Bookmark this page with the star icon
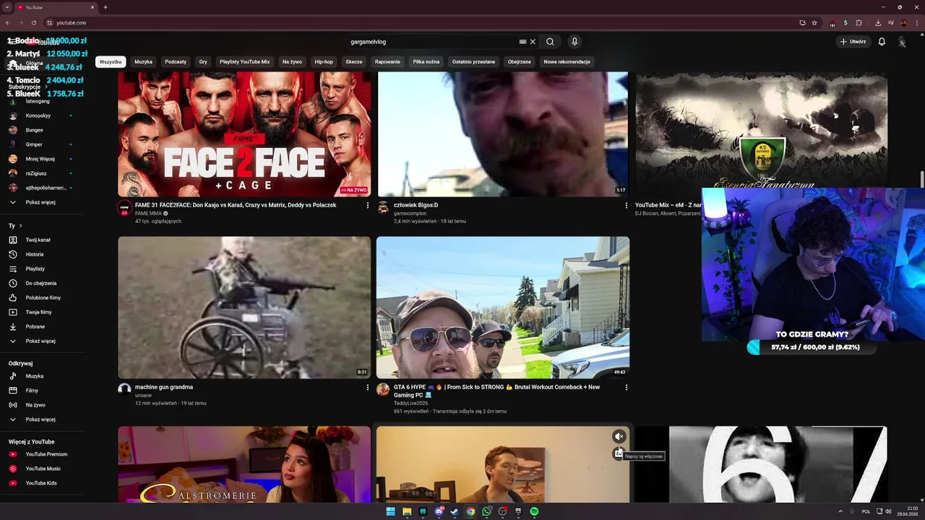The width and height of the screenshot is (925, 520). pyautogui.click(x=814, y=22)
